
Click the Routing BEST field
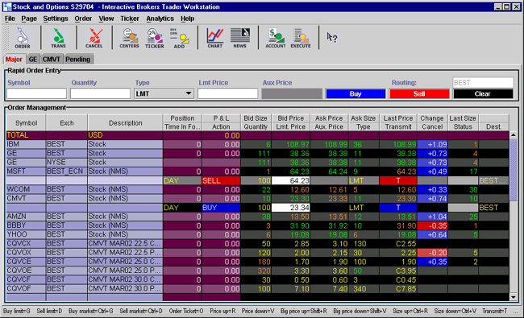click(483, 82)
